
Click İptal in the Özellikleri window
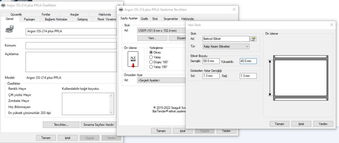[x=68, y=138]
